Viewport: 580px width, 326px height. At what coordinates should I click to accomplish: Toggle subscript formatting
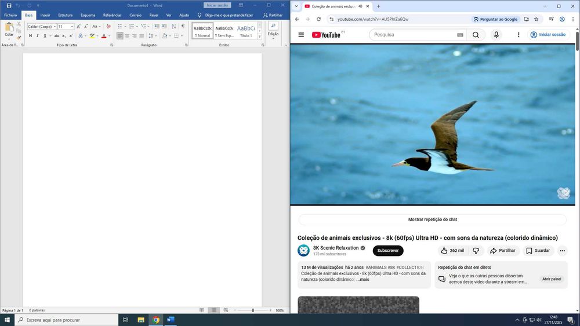(x=64, y=36)
